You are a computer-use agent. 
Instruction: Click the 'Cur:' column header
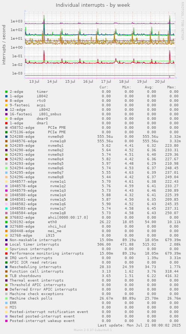[x=104, y=87]
